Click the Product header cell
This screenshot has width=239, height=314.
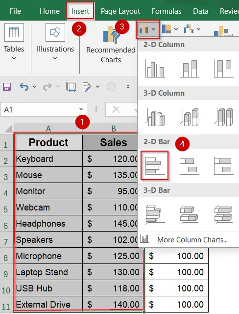(48, 142)
